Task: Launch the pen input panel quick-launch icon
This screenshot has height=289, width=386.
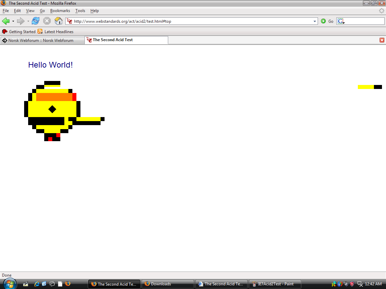Action: (x=25, y=284)
